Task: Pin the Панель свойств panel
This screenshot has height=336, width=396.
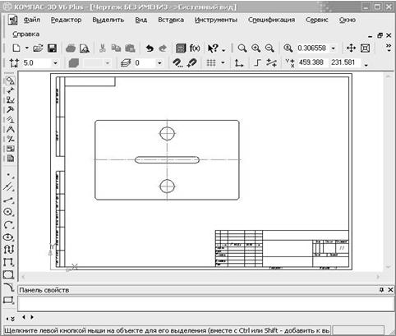Action: pyautogui.click(x=381, y=290)
